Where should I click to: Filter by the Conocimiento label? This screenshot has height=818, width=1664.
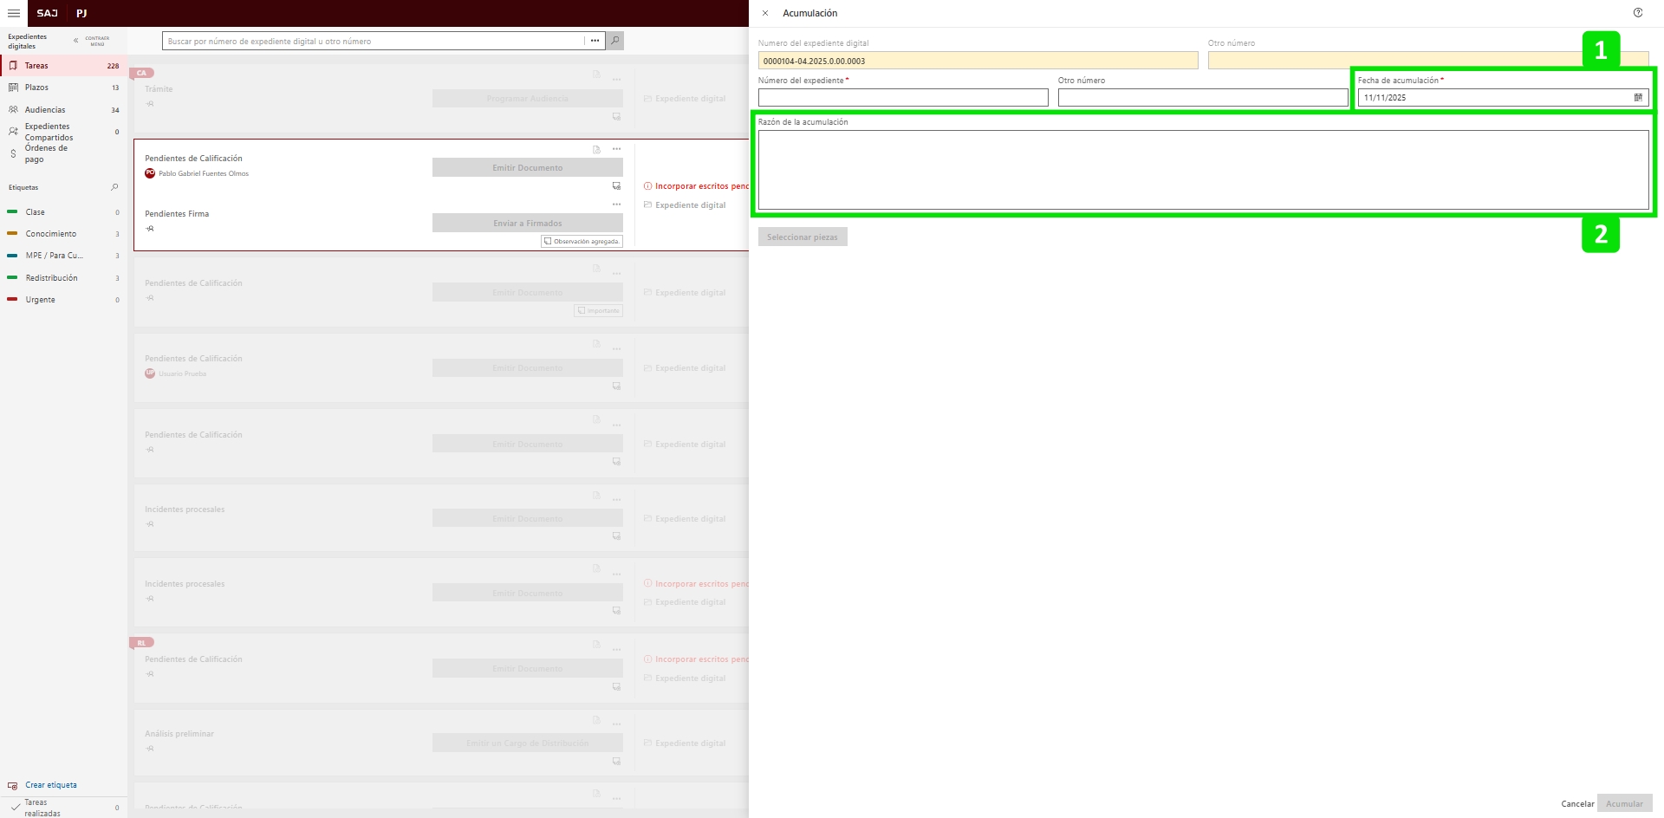click(50, 234)
